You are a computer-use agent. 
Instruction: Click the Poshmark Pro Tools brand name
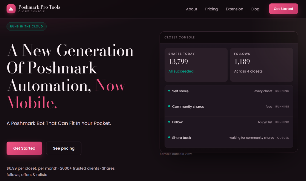click(x=39, y=7)
